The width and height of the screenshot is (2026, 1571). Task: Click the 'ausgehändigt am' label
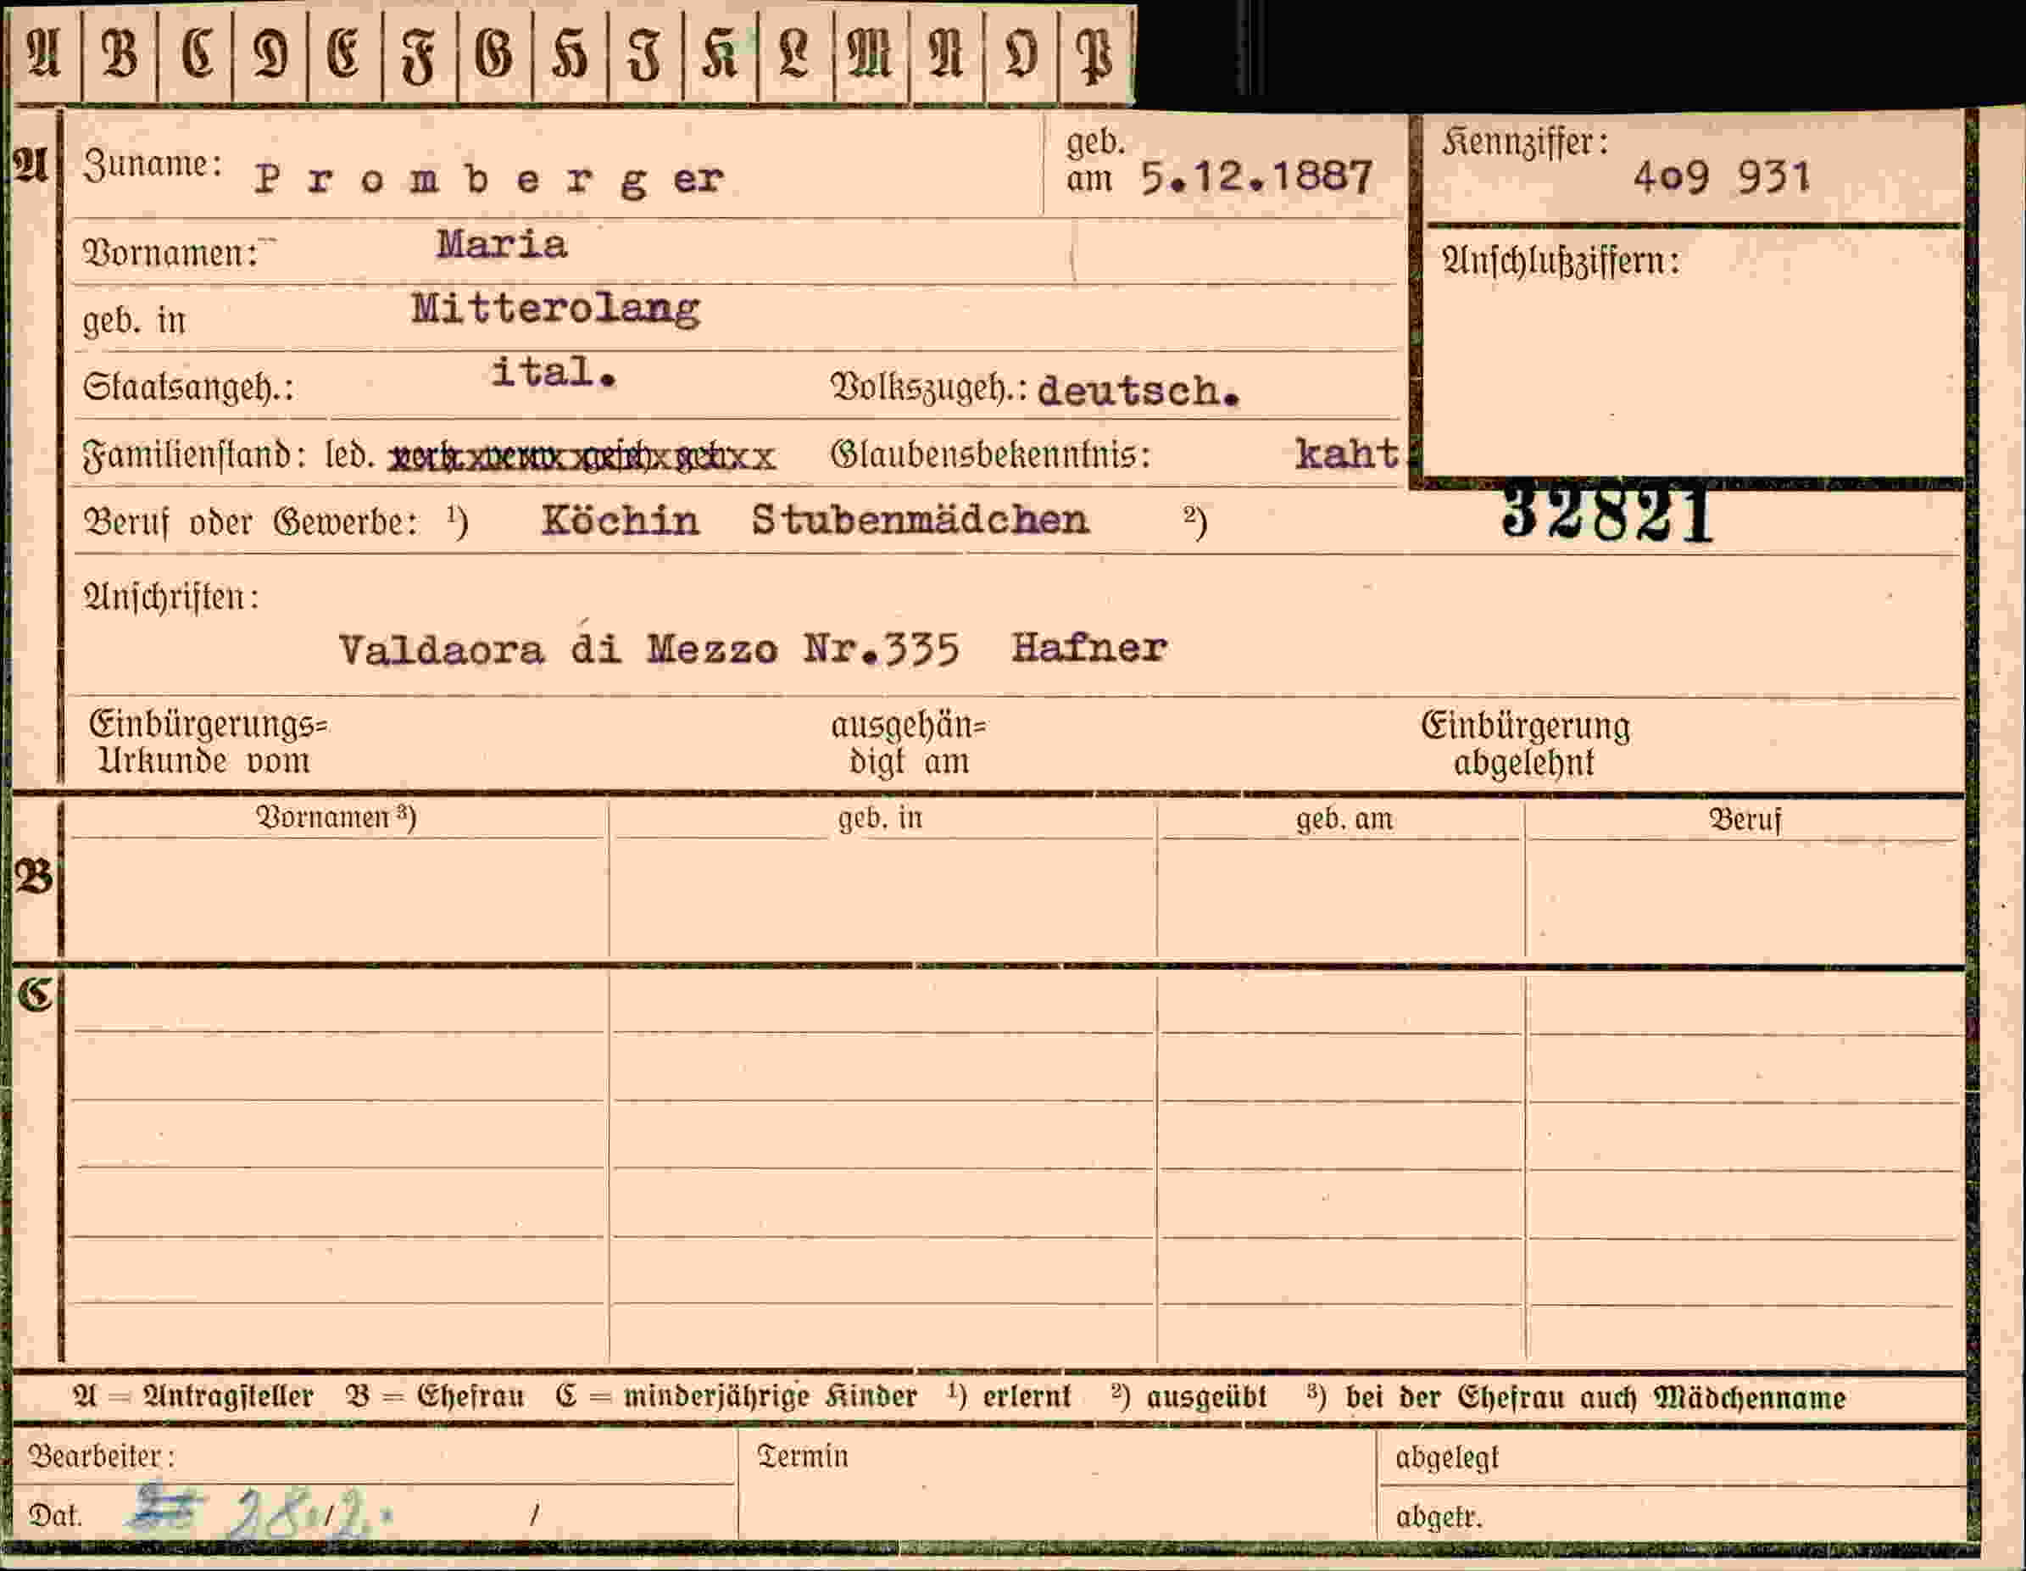[x=909, y=744]
